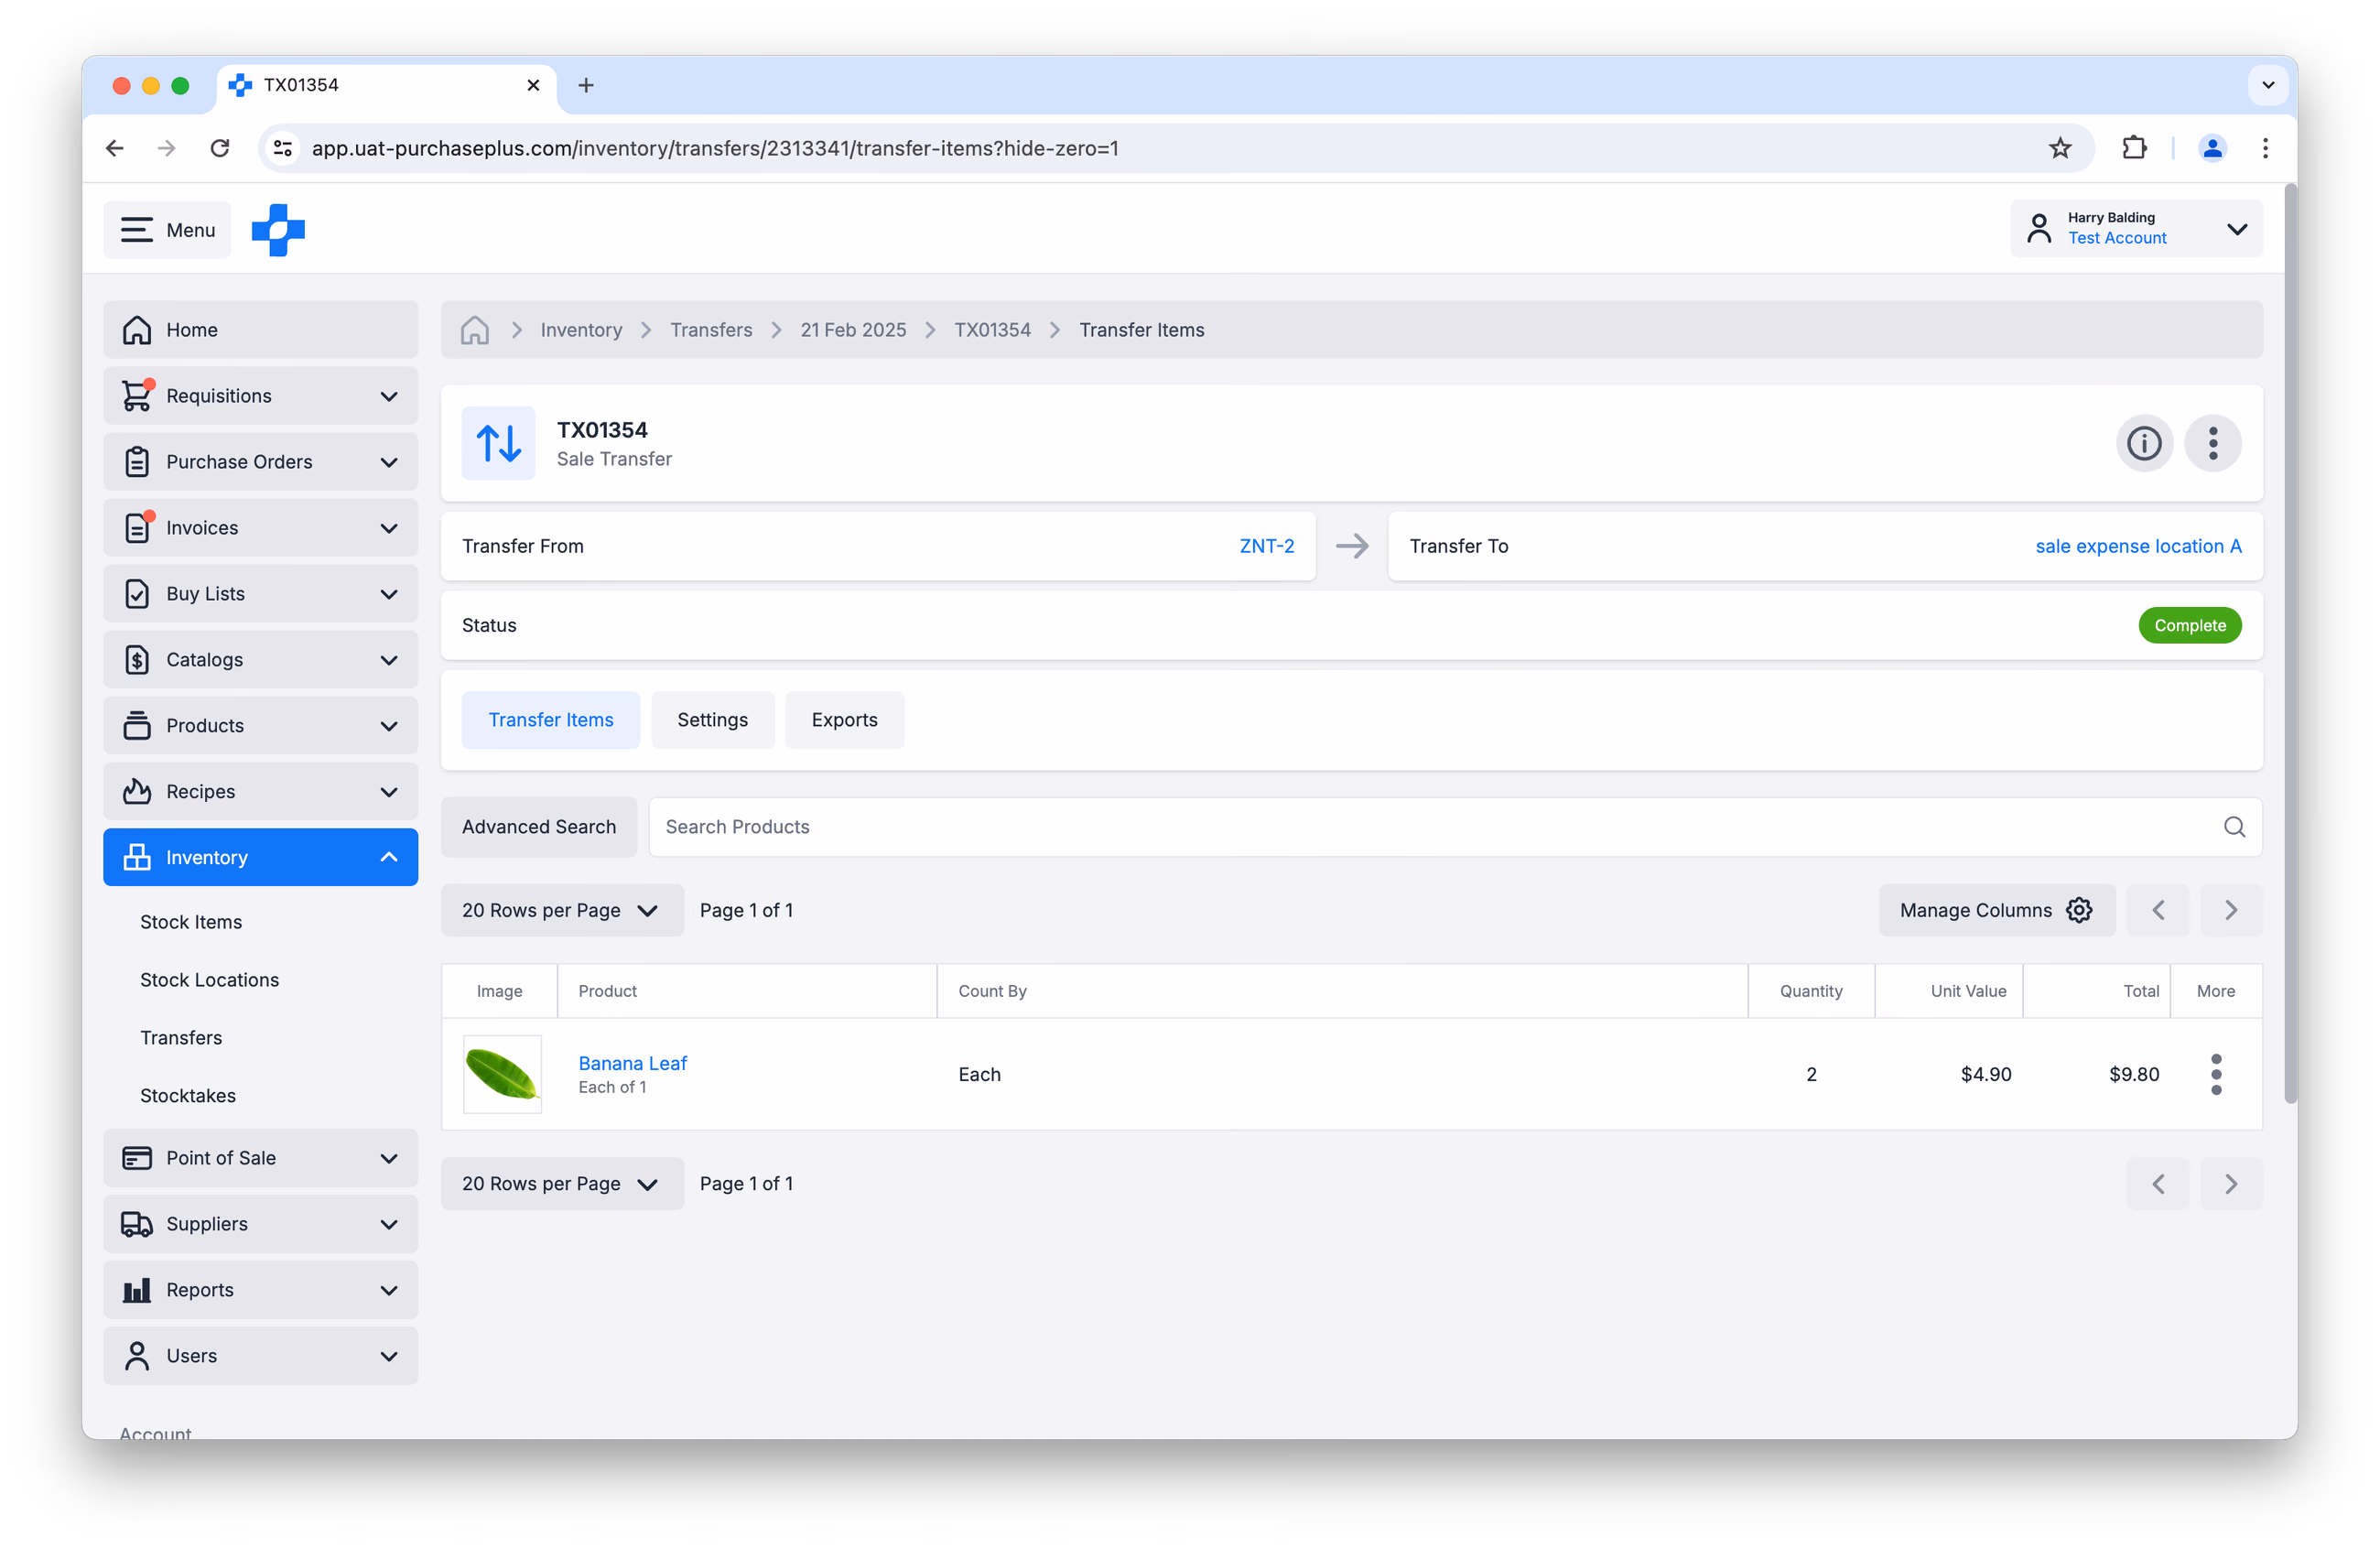Open bottom 20 Rows per Page dropdown
The height and width of the screenshot is (1548, 2380).
click(x=562, y=1184)
